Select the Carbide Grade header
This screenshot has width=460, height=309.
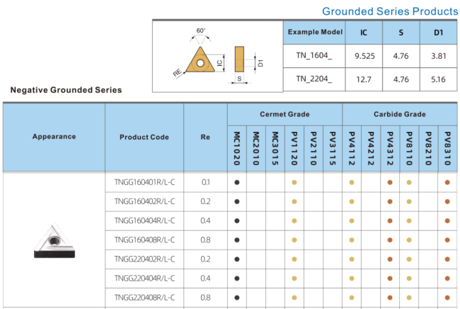(399, 114)
